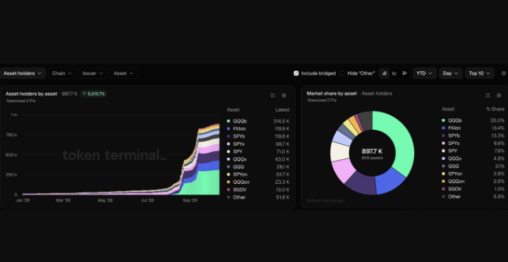
Task: Click SGOV in the market share legend
Action: pos(454,189)
